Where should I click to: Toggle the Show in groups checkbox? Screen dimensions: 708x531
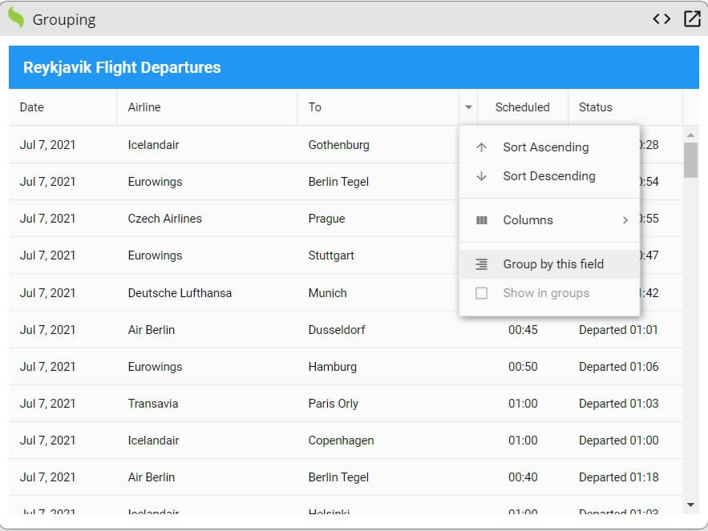[481, 292]
